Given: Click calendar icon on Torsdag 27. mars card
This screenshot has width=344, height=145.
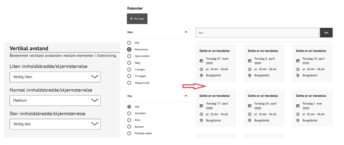Looking at the screenshot, I should pos(201,61).
